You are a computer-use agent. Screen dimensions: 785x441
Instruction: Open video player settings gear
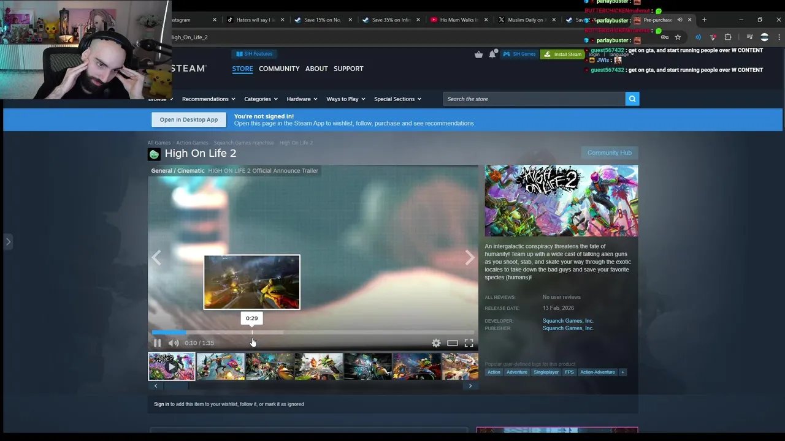[x=436, y=343]
